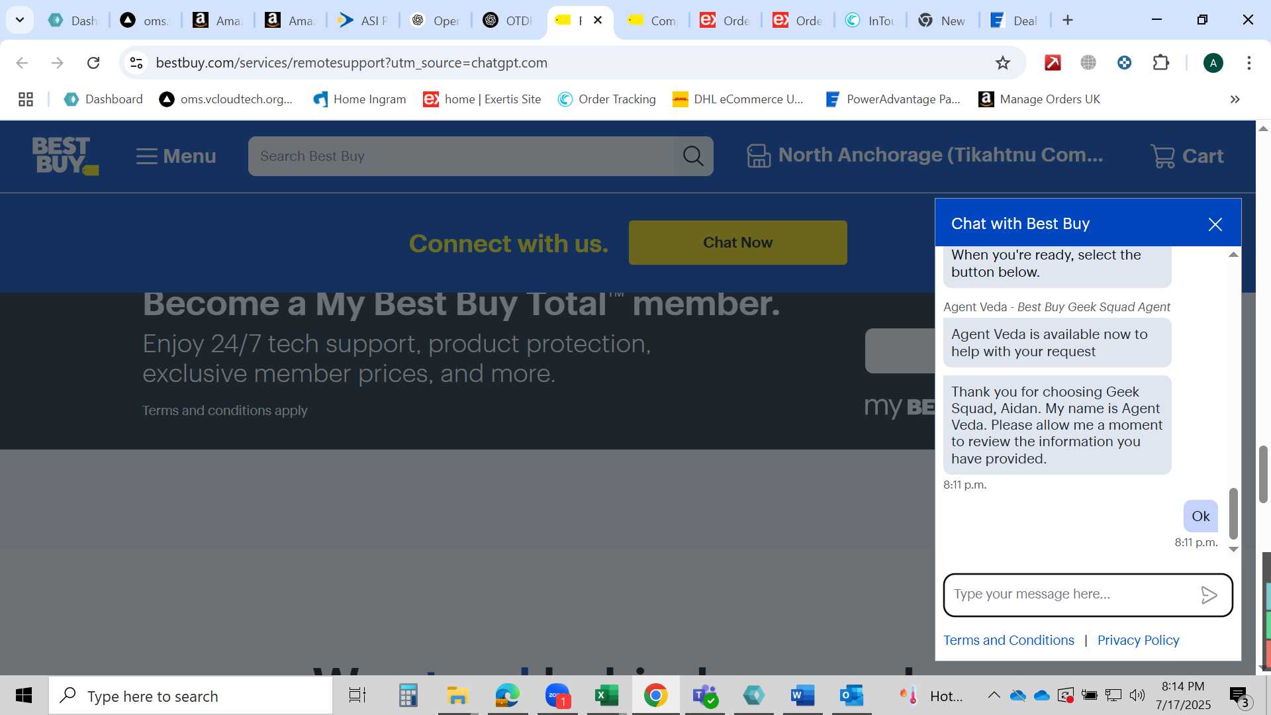Open home | Exertis Site bookmark
Screen dimensions: 1271x715
click(482, 99)
